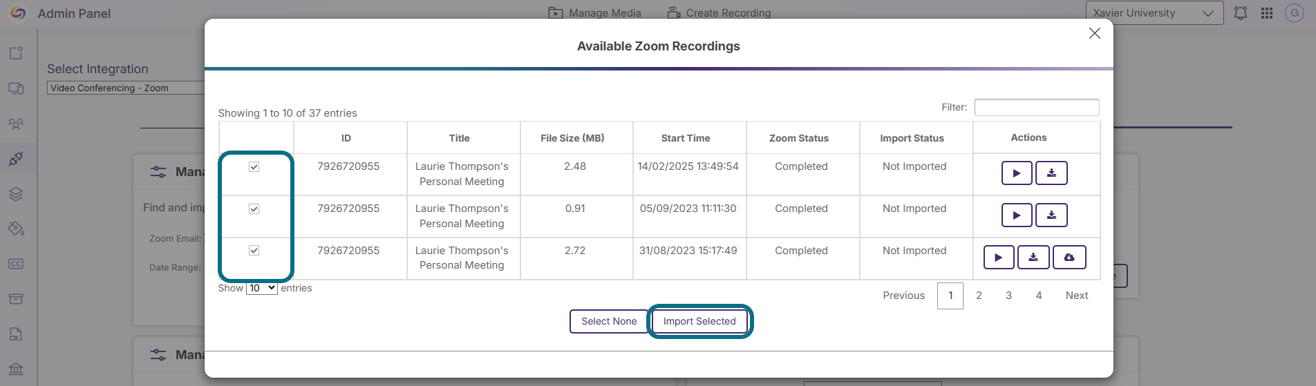Open Manage Media in the top menu
This screenshot has height=386, width=1316.
coord(594,13)
